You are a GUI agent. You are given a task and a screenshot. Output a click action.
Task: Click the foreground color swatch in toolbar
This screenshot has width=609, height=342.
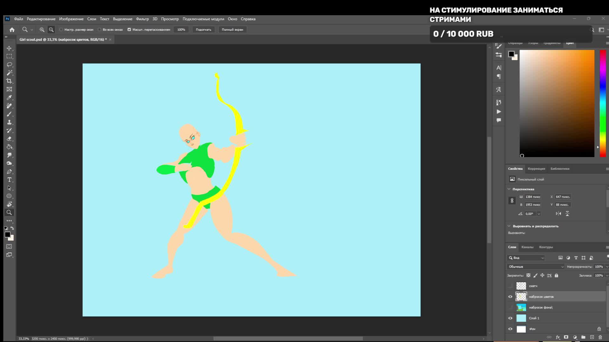7,235
